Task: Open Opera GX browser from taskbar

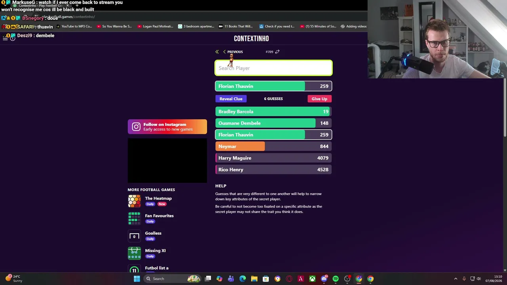Action: 289,279
